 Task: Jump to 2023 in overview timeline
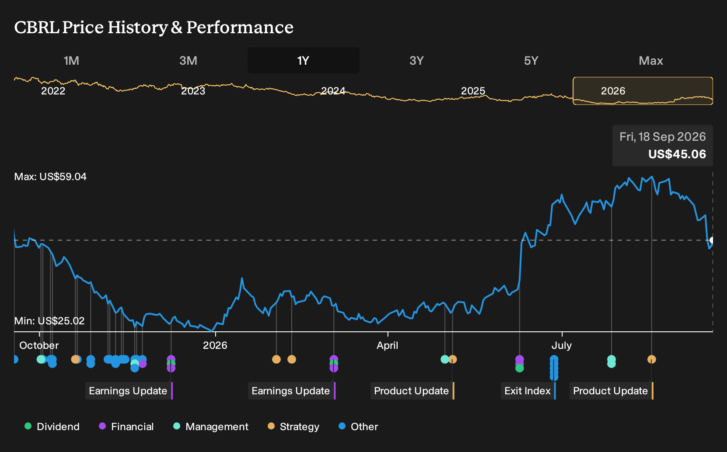pyautogui.click(x=193, y=91)
